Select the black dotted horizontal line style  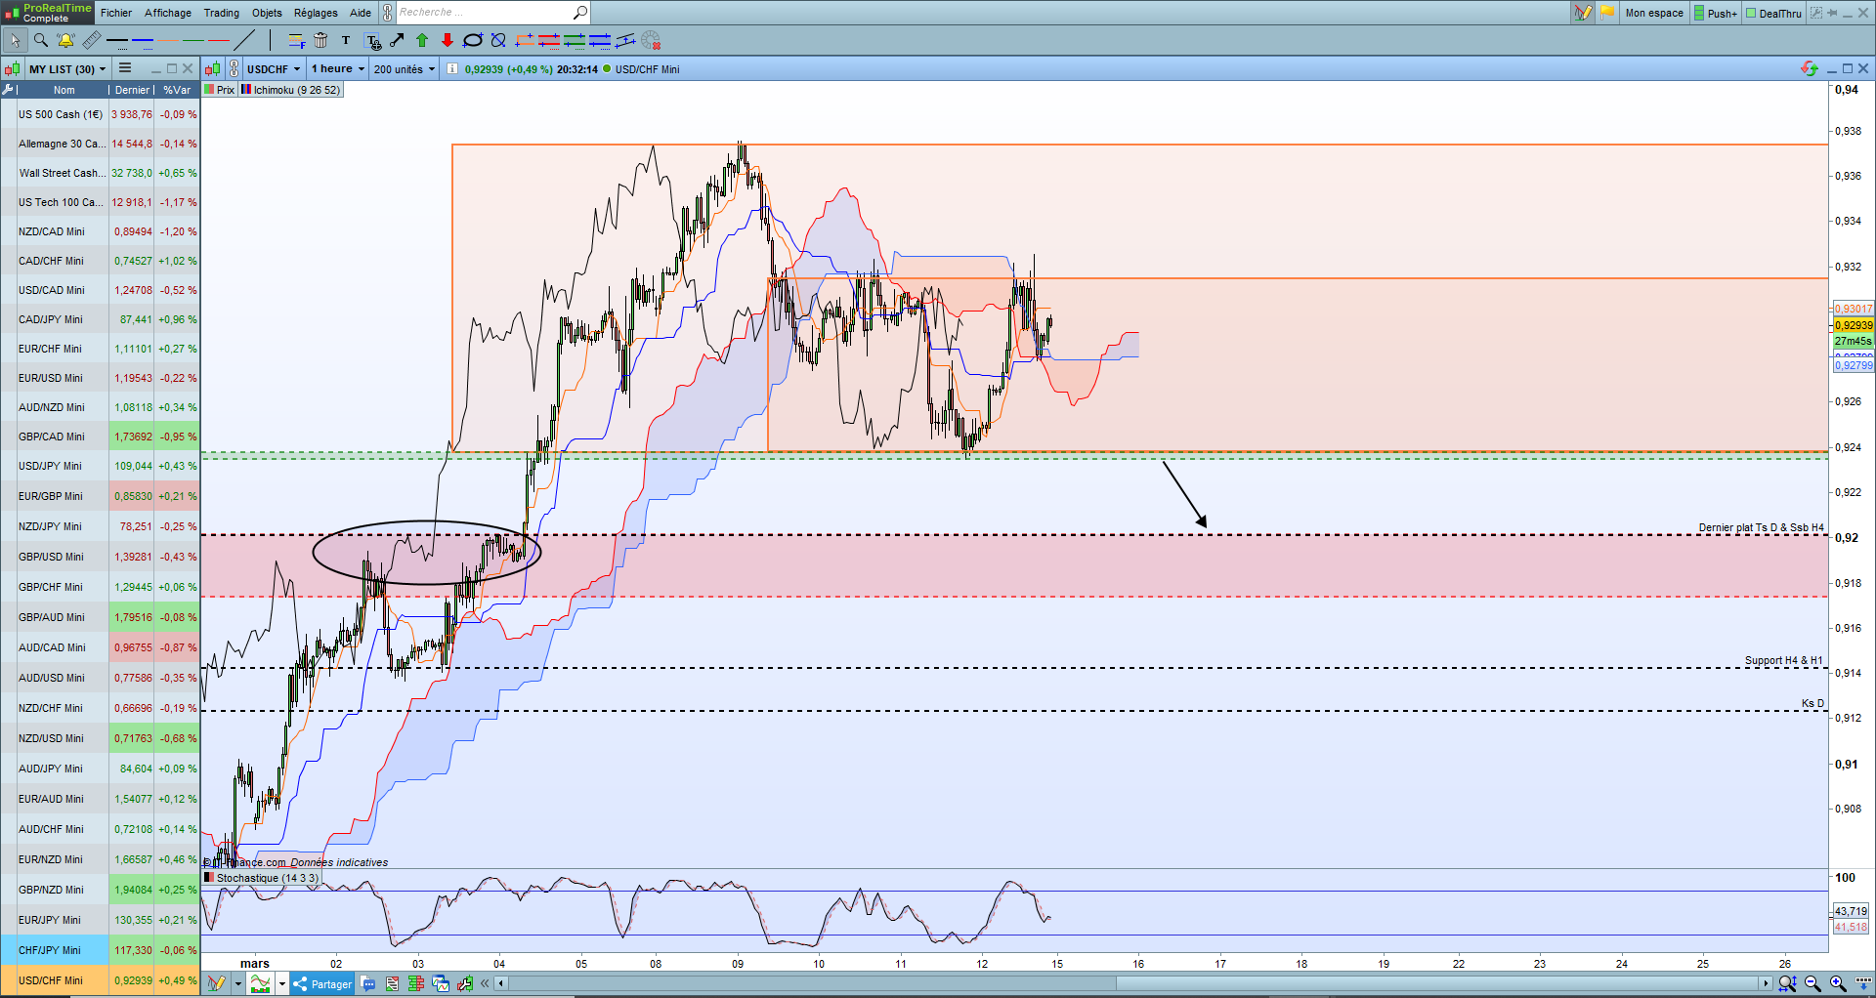tap(117, 40)
